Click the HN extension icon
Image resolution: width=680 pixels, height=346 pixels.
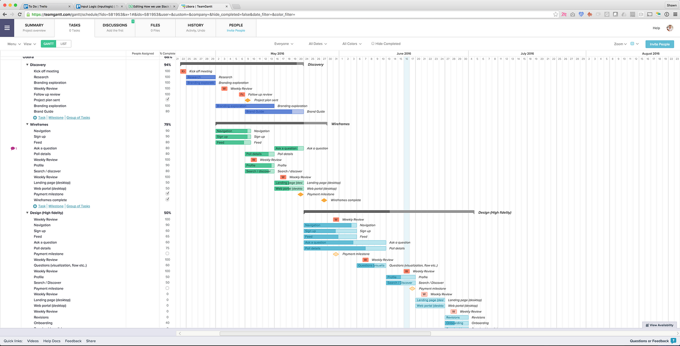coord(632,14)
